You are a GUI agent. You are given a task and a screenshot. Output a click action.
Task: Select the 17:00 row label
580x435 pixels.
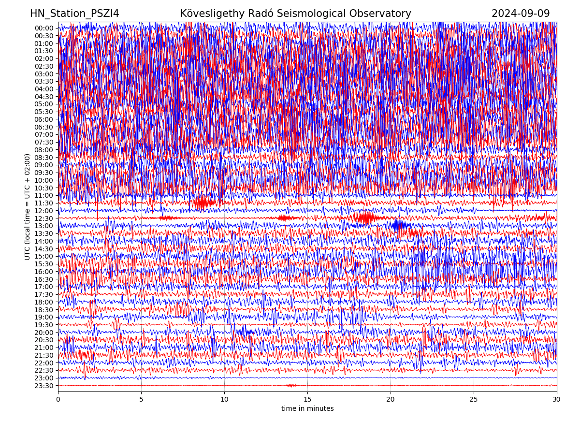click(x=44, y=287)
